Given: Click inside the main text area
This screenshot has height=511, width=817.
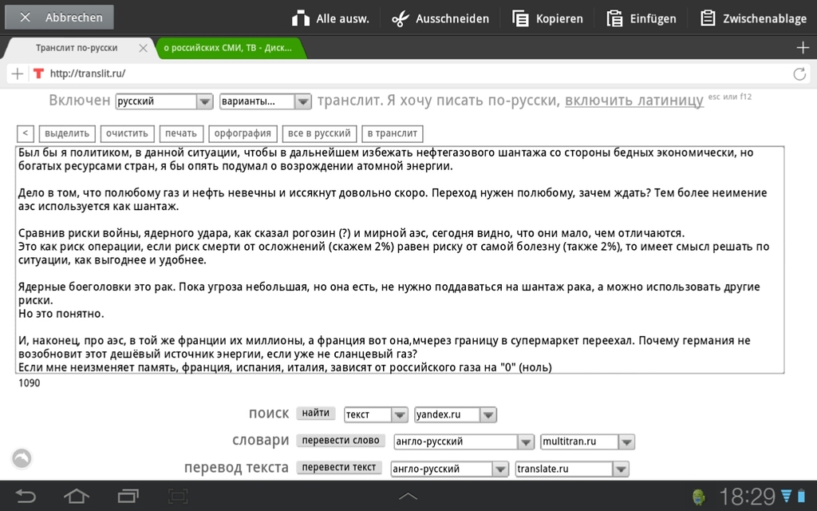Looking at the screenshot, I should click(x=400, y=259).
